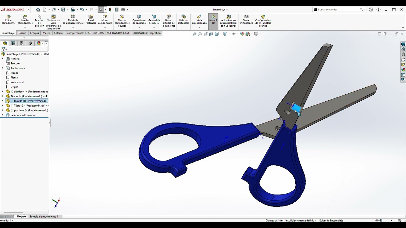Click Mover componente tool

(x=105, y=20)
